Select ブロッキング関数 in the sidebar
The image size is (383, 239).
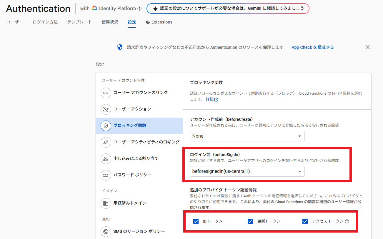pos(139,126)
